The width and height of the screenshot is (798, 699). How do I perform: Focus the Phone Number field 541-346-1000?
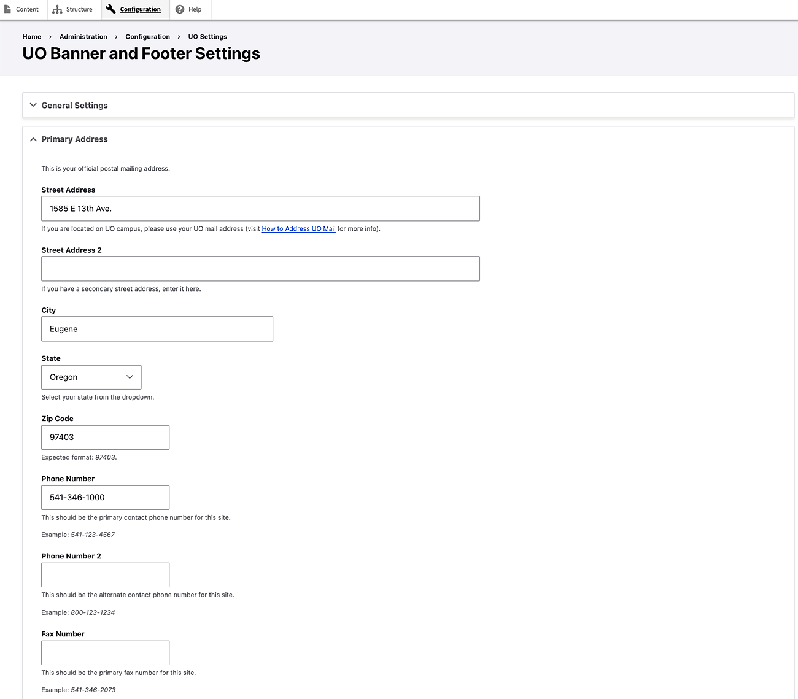point(105,498)
